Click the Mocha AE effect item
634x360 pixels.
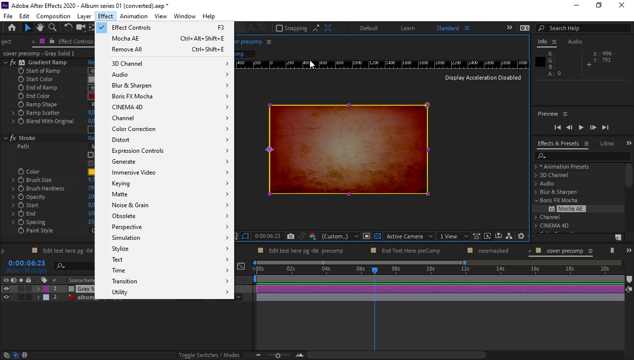coord(570,209)
